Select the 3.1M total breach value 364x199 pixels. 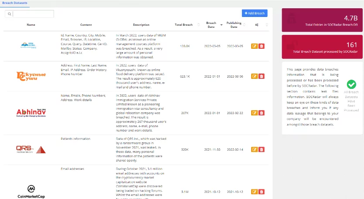[x=185, y=192]
